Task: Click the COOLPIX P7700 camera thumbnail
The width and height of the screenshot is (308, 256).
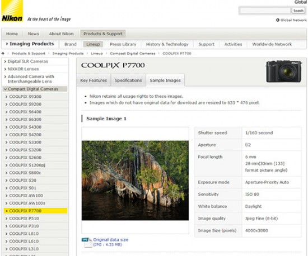Action: tap(284, 71)
